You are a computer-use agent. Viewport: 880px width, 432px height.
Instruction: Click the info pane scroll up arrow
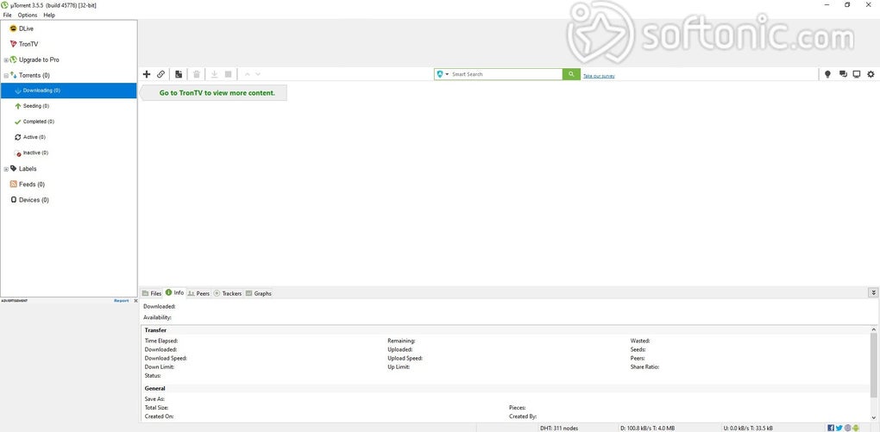coord(873,329)
